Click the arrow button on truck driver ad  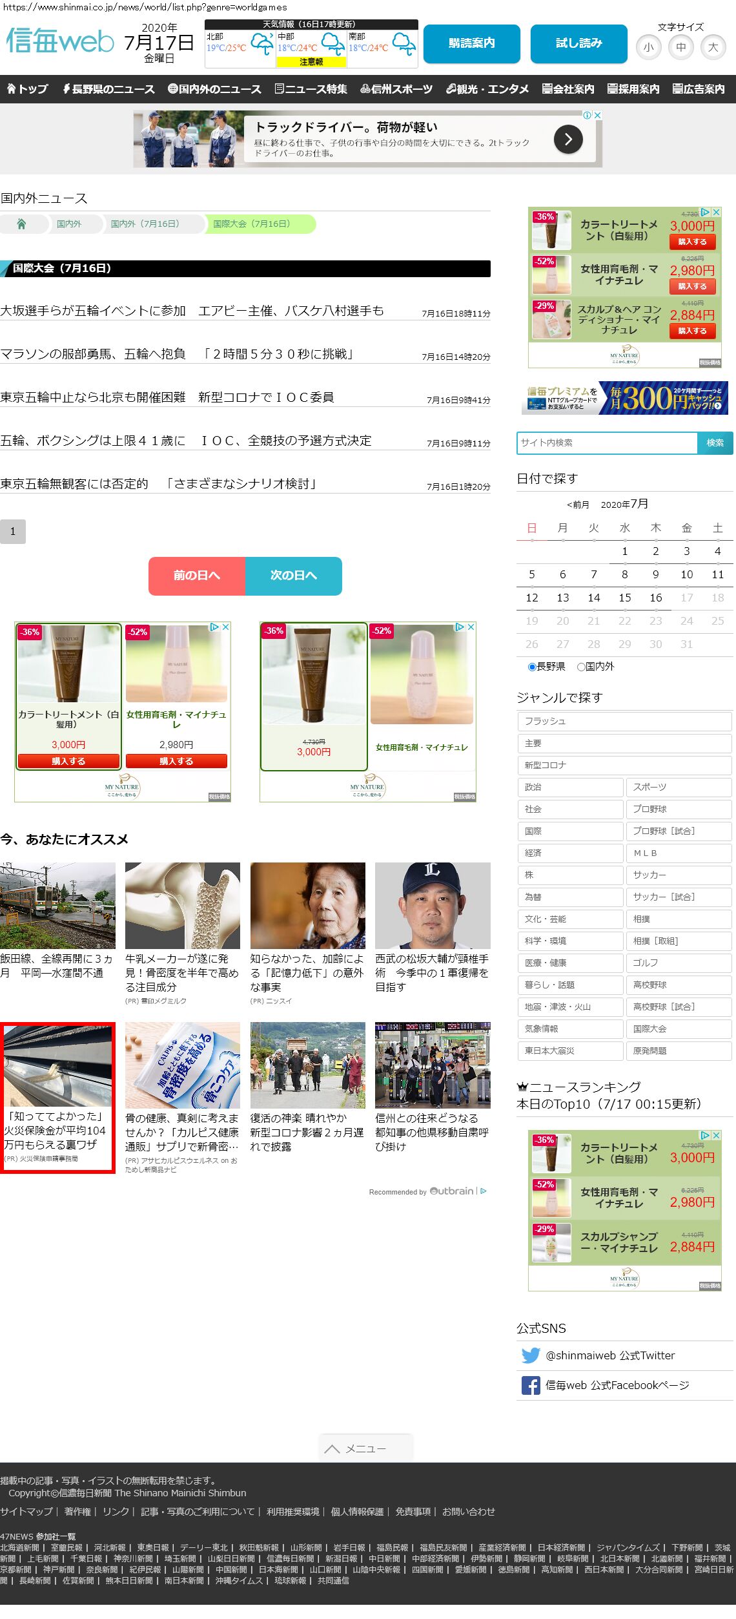(568, 139)
